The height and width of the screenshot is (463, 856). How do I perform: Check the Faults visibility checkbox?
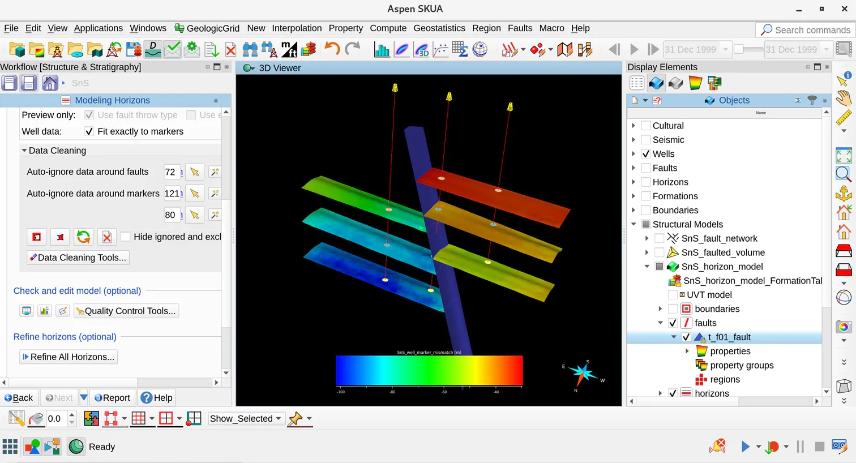[646, 168]
